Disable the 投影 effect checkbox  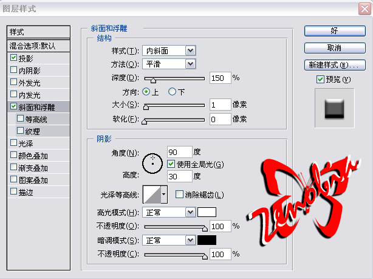pos(13,58)
